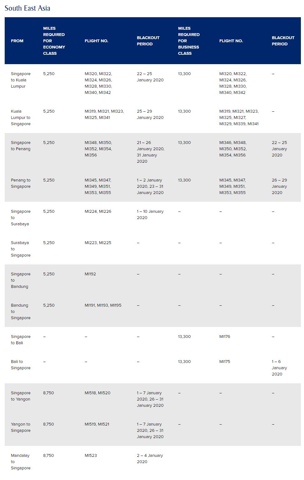This screenshot has width=304, height=480.
Task: Click Miles Required for Economy Class header
Action: pos(54,41)
